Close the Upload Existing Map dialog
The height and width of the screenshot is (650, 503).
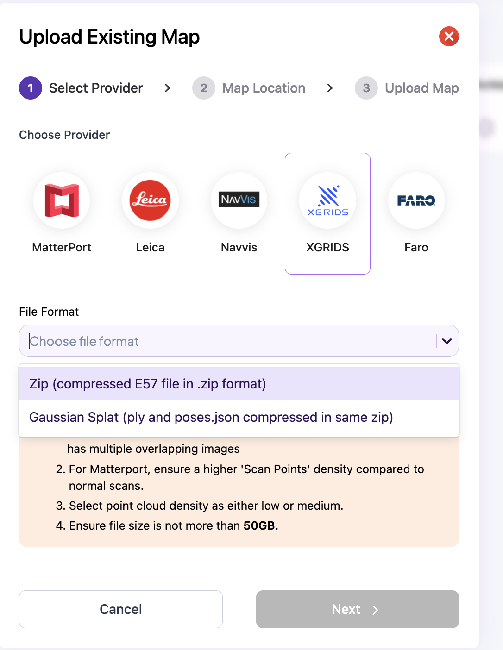(x=449, y=37)
